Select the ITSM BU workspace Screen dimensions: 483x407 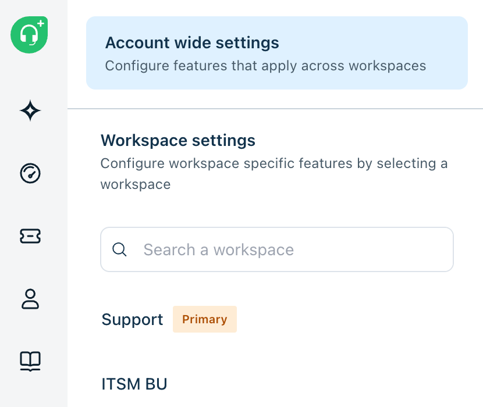click(134, 384)
